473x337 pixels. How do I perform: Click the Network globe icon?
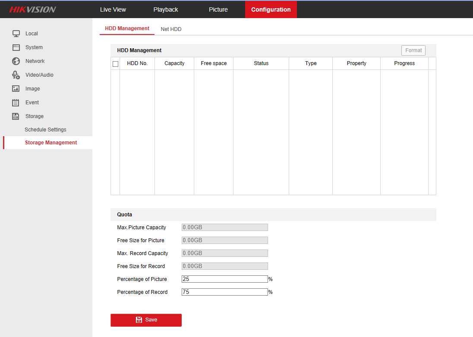pos(16,61)
